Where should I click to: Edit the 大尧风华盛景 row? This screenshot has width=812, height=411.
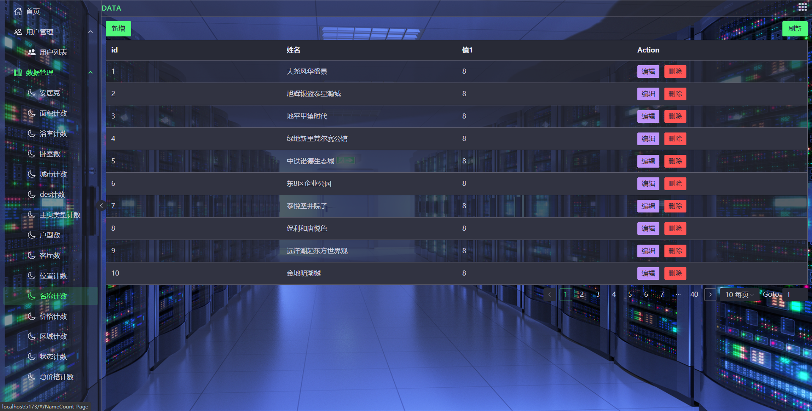pos(648,72)
